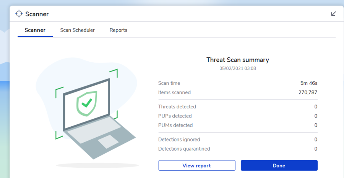344x178 pixels.
Task: Click the Detections quarantined label
Action: point(184,149)
